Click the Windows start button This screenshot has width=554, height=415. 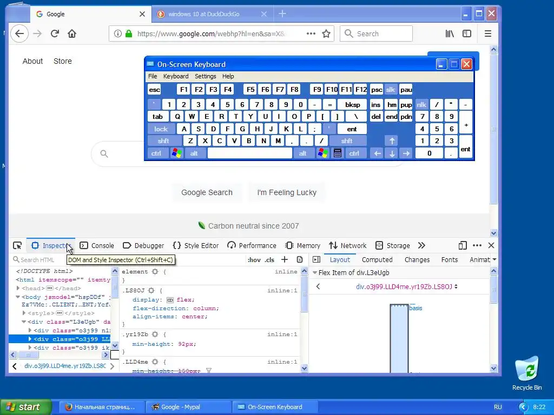pyautogui.click(x=25, y=407)
